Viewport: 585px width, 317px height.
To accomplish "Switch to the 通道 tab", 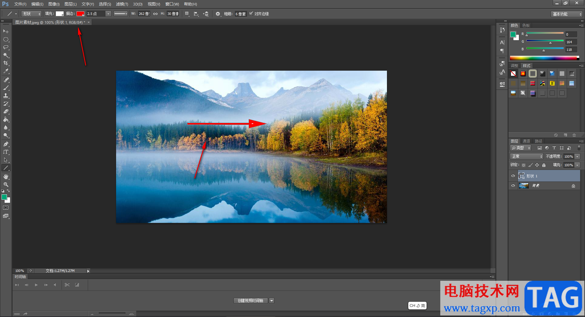I will 526,141.
